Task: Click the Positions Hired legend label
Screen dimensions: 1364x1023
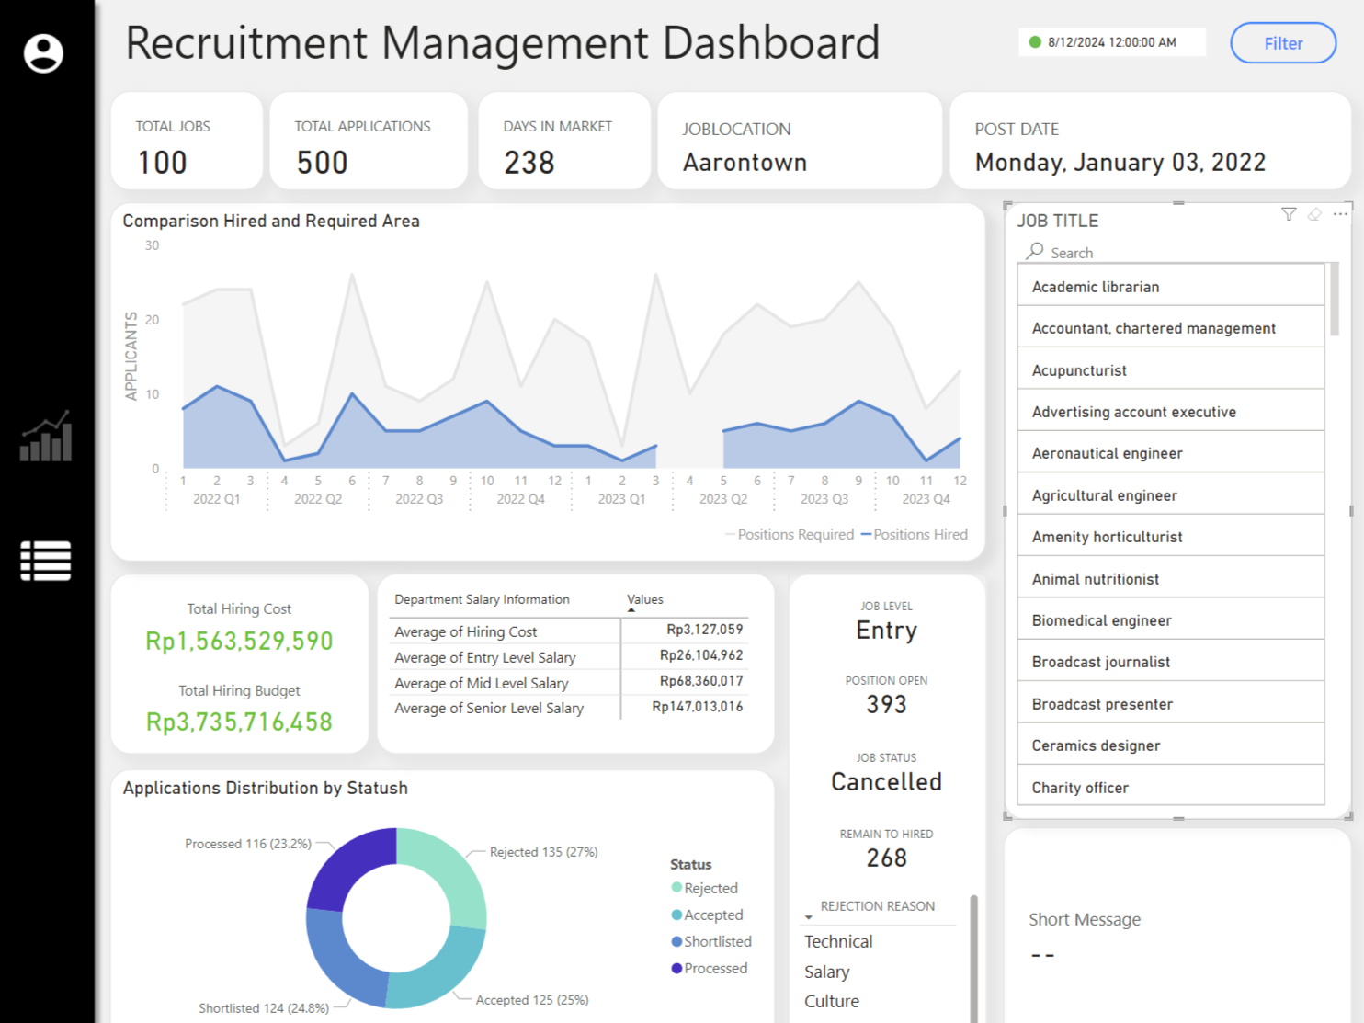Action: click(x=920, y=534)
